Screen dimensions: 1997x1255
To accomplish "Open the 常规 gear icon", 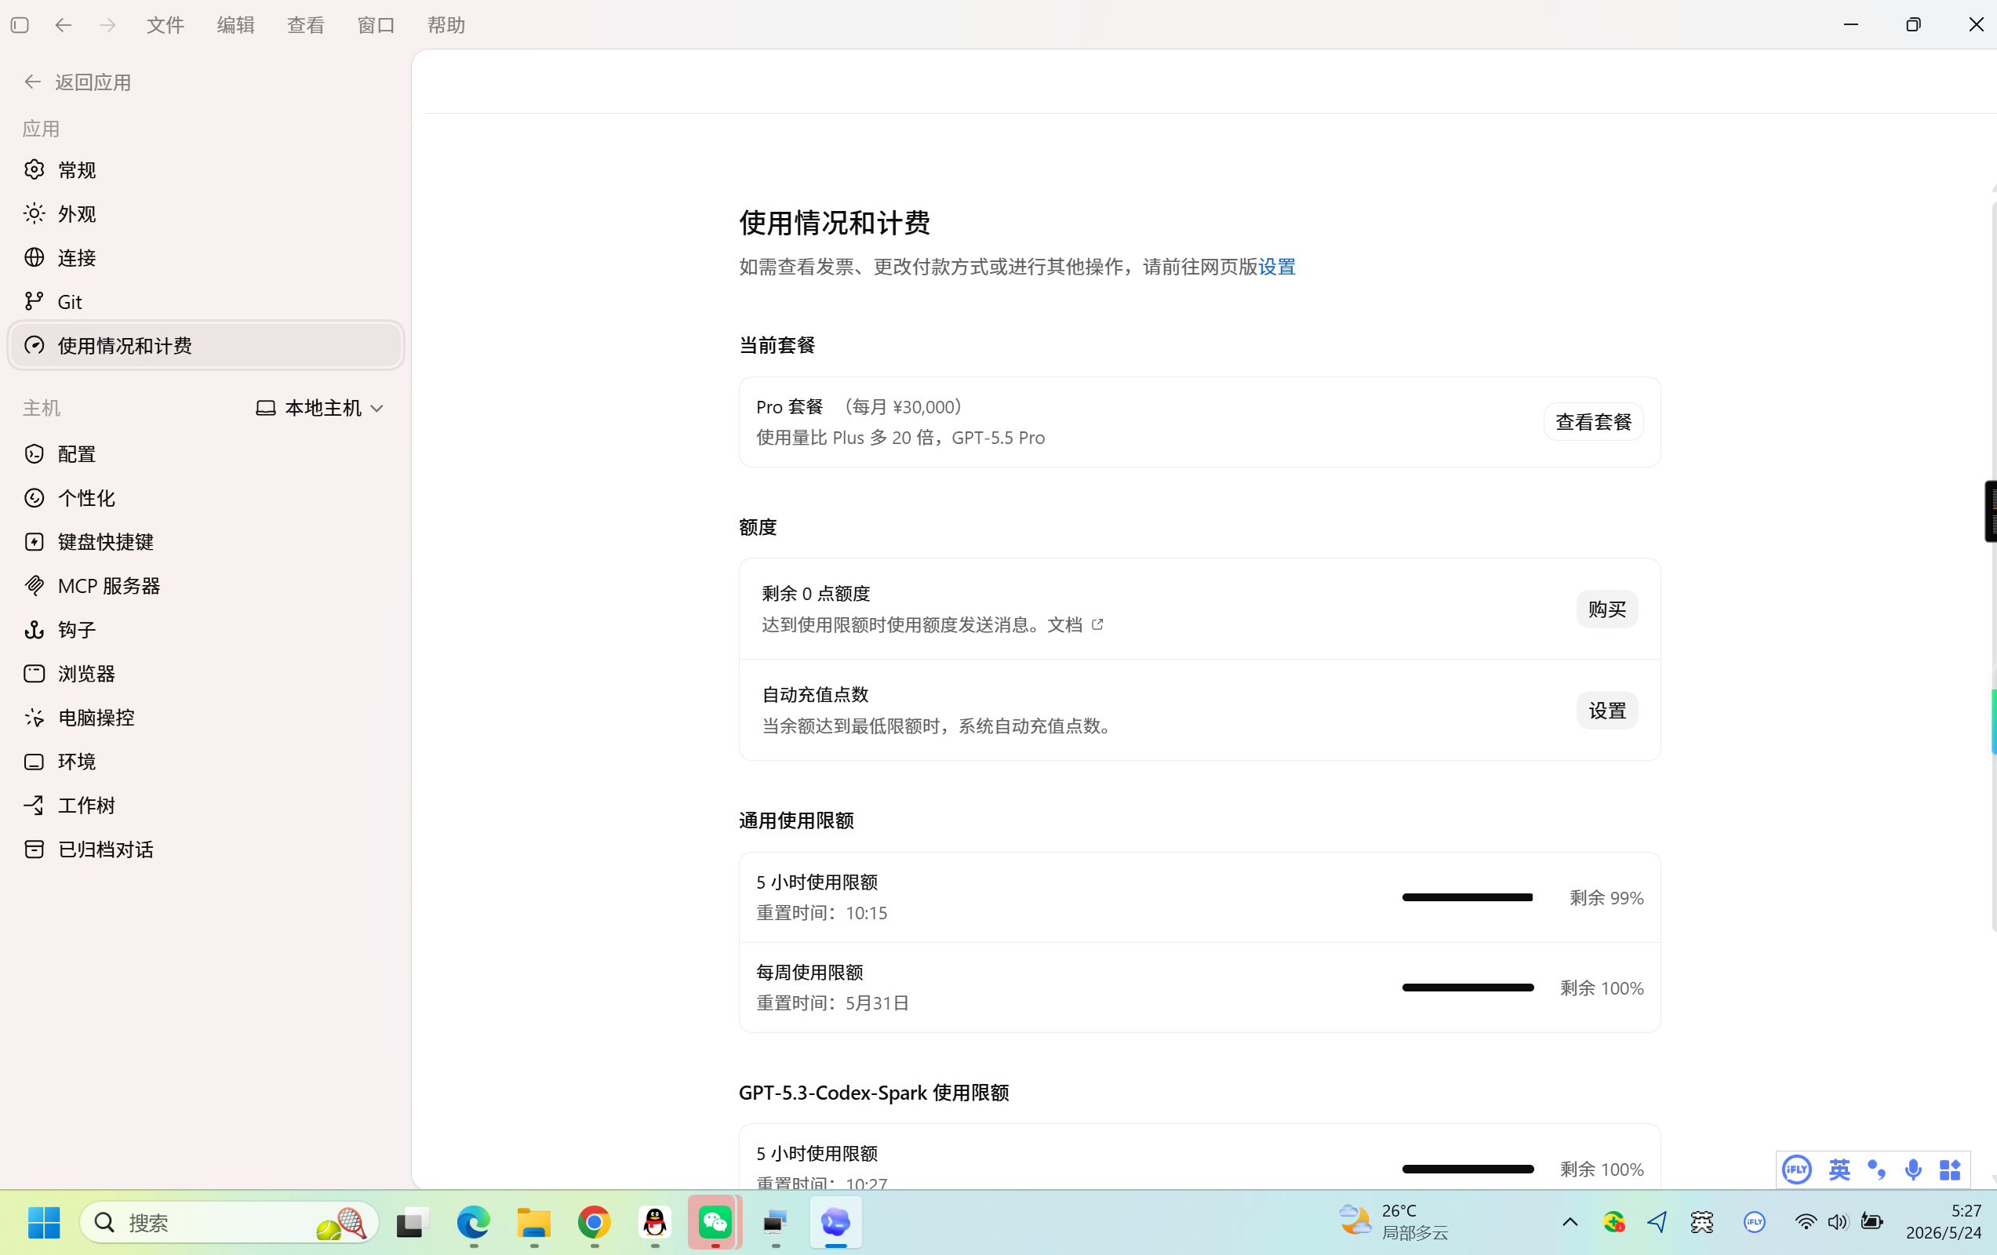I will click(x=34, y=170).
